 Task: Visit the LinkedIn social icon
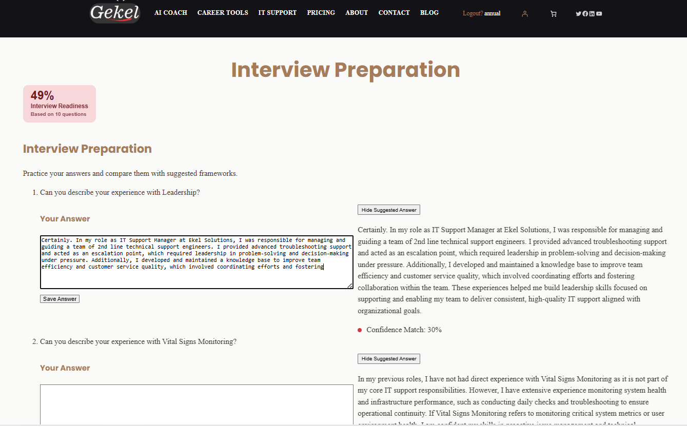(592, 14)
